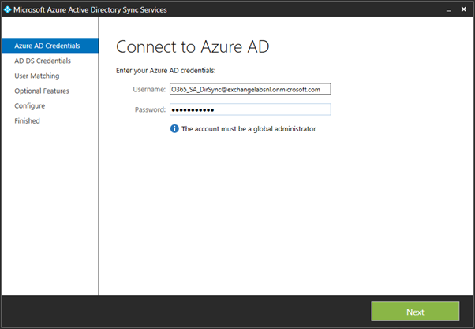Switch to Optional Features step
The image size is (475, 329).
coord(42,91)
